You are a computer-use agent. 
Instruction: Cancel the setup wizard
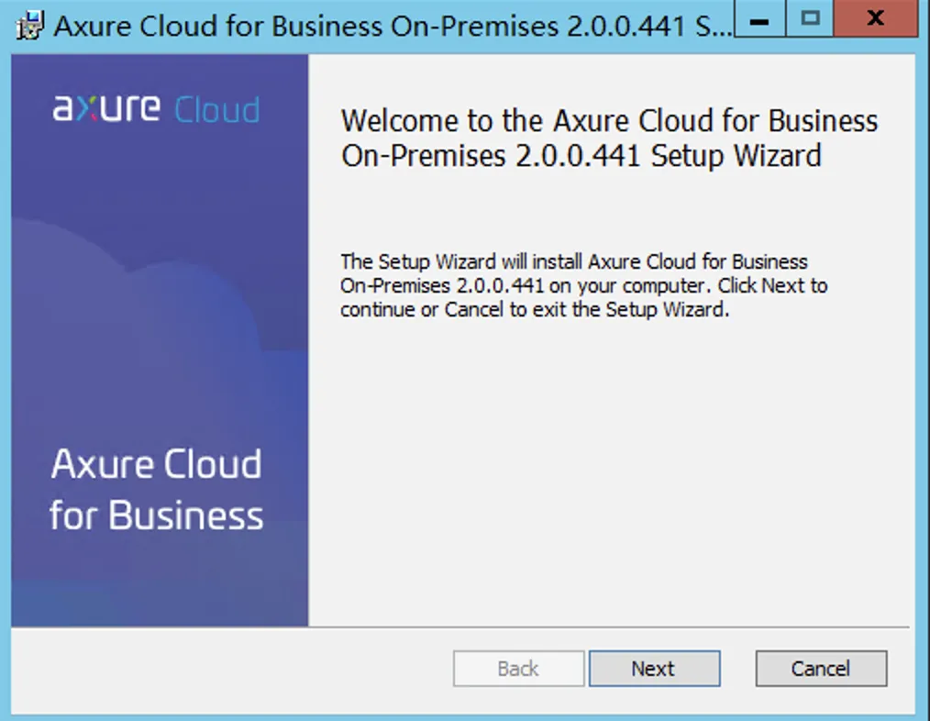820,668
